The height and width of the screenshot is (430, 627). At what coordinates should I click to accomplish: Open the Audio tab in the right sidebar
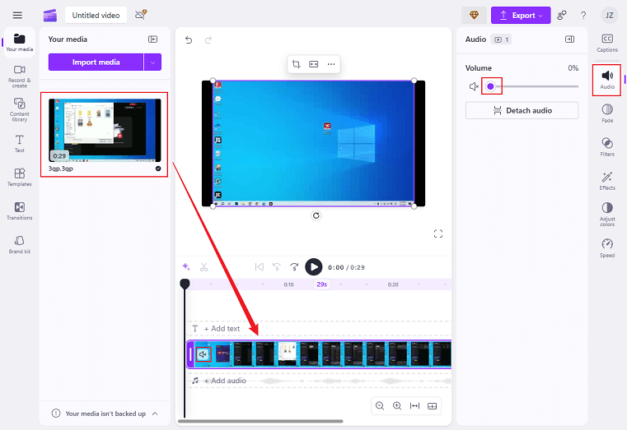click(x=607, y=80)
